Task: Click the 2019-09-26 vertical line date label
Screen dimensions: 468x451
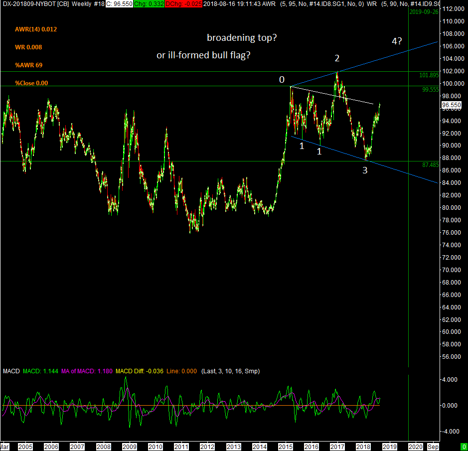Action: pyautogui.click(x=424, y=12)
